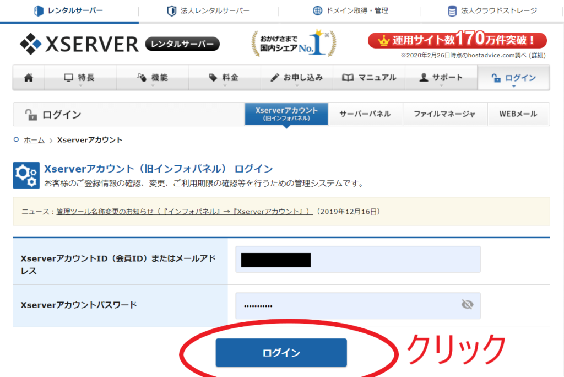
Task: Click the person icon beside サポート
Action: [424, 77]
